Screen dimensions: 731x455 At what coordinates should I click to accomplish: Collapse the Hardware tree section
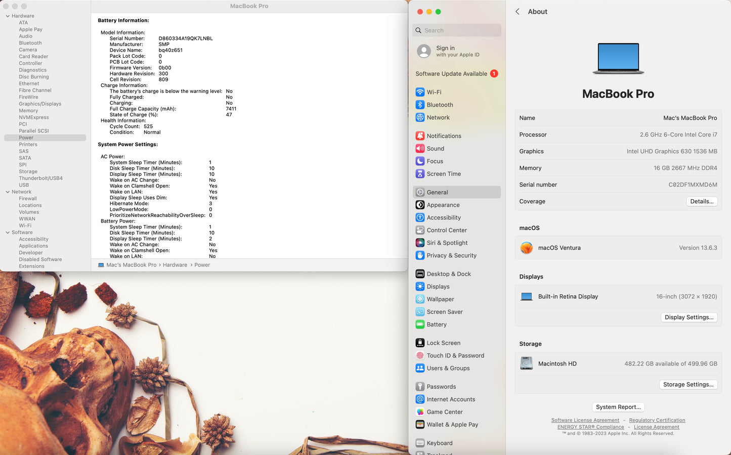(x=8, y=16)
